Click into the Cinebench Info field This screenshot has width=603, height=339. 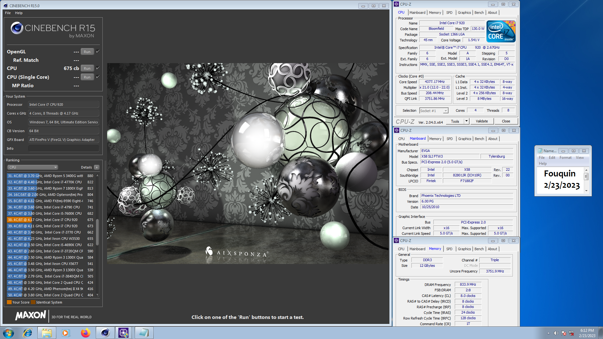[x=64, y=148]
